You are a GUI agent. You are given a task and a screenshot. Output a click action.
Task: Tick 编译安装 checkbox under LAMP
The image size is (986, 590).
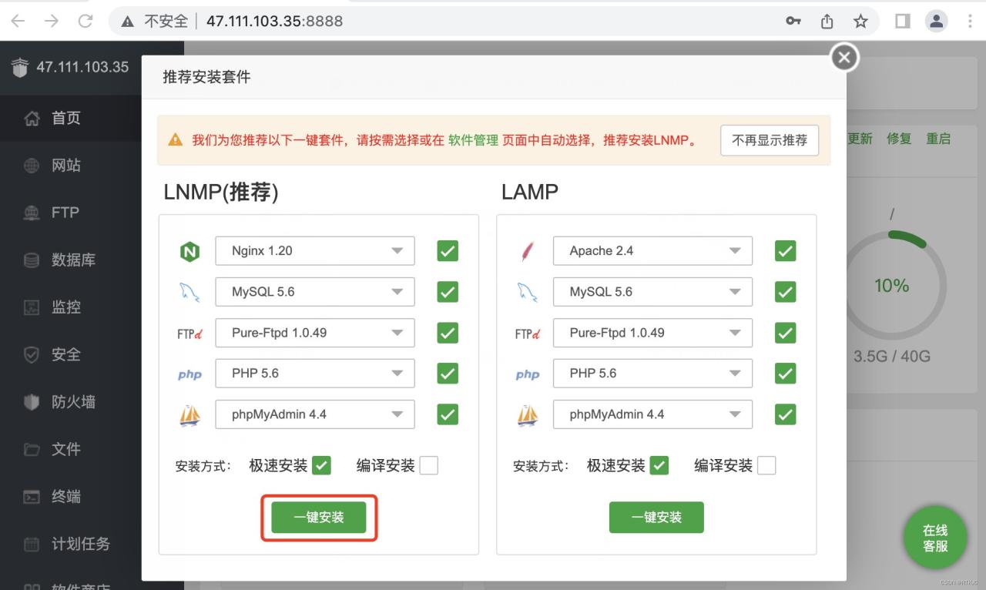click(766, 465)
